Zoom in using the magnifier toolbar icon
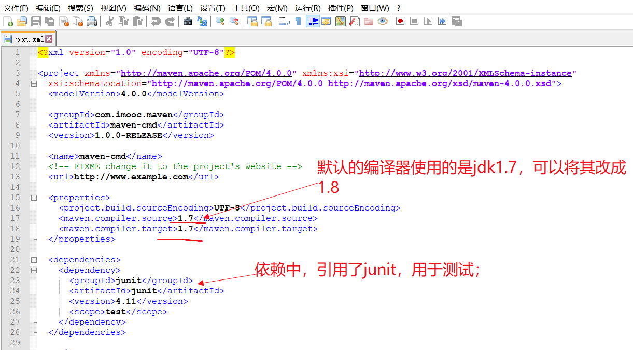 (219, 21)
